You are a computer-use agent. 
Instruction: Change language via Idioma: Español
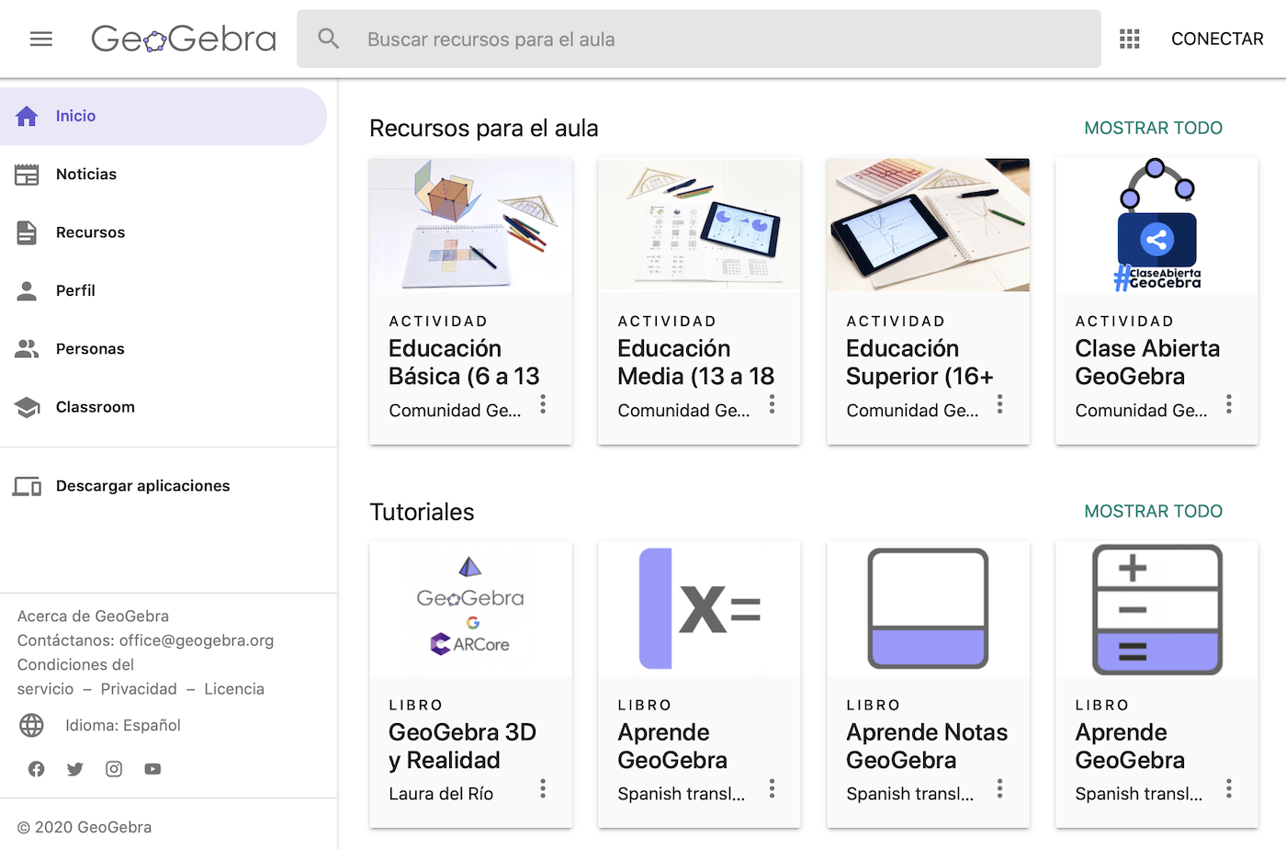tap(123, 725)
